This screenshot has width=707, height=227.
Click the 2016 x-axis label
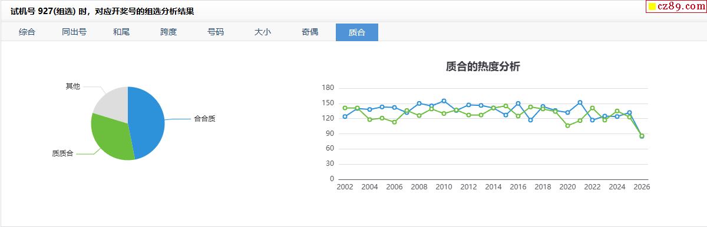click(x=518, y=187)
